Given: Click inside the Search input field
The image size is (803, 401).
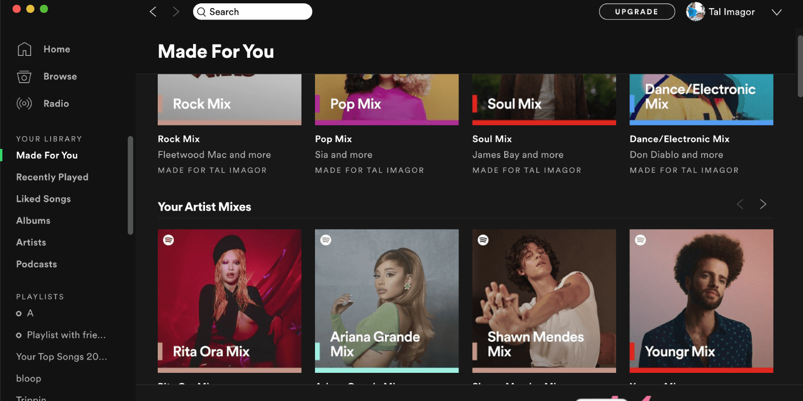Looking at the screenshot, I should [x=252, y=11].
